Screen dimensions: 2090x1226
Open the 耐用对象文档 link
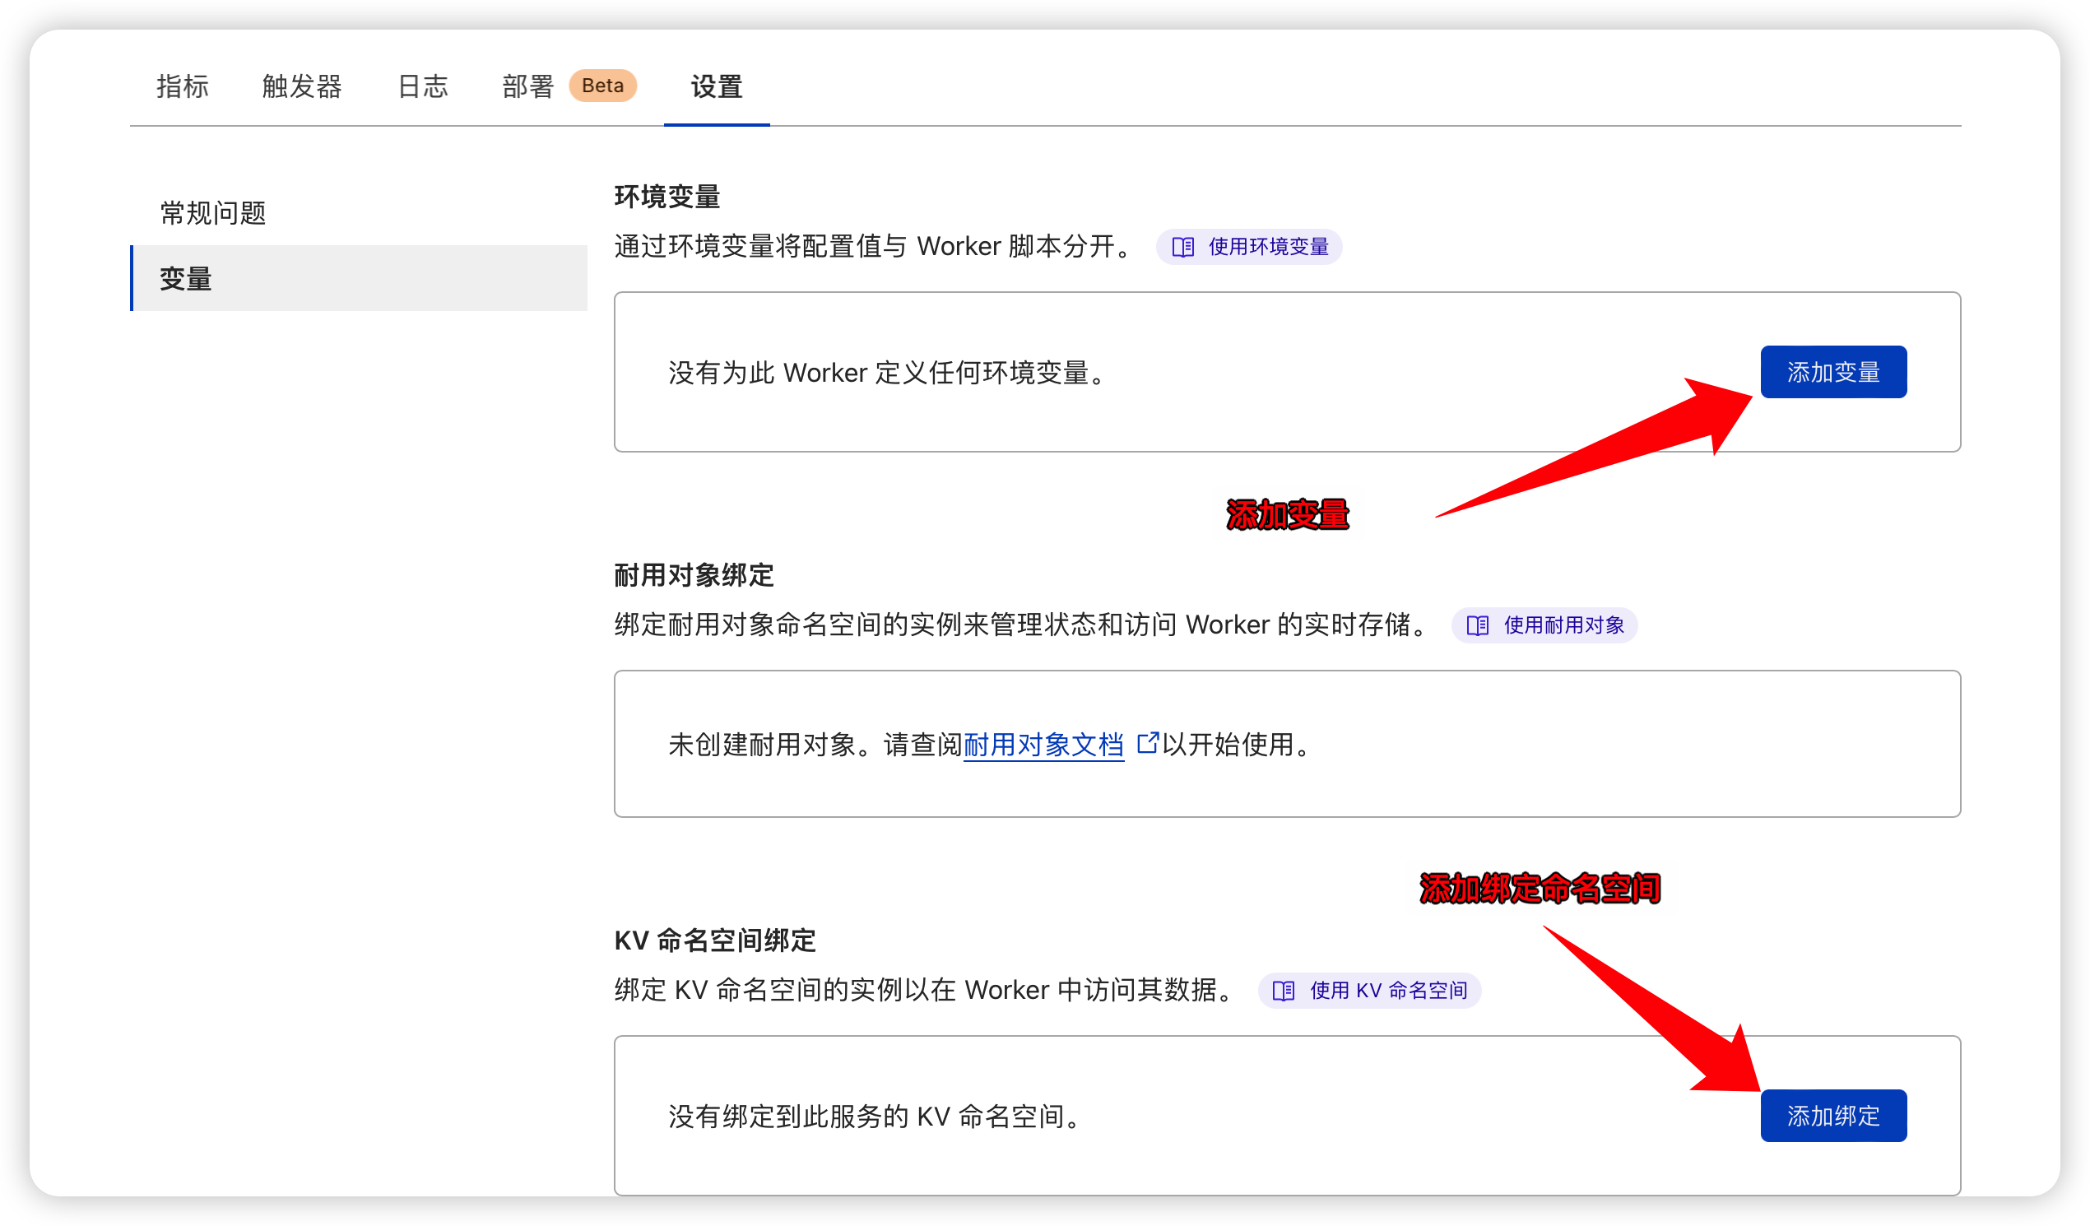pos(1043,744)
